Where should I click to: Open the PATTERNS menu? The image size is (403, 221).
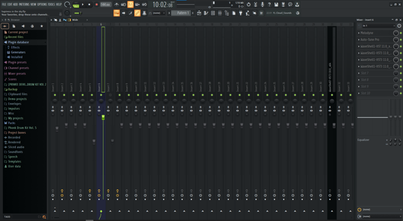click(24, 4)
